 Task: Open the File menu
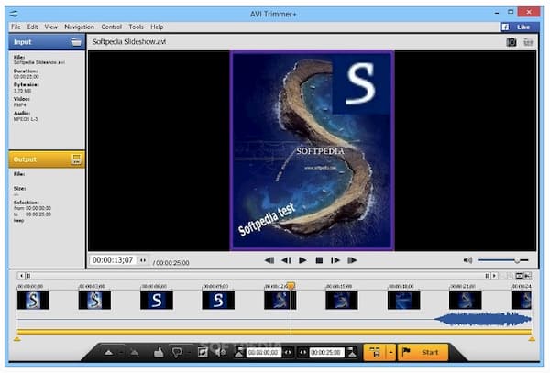point(16,27)
